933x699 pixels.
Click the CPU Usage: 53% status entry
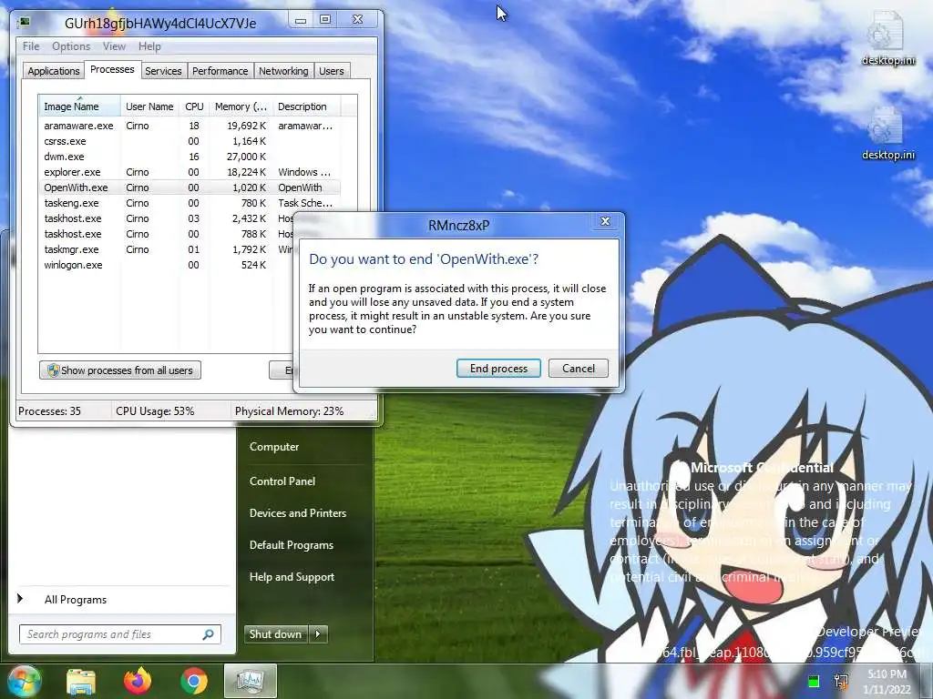click(155, 411)
